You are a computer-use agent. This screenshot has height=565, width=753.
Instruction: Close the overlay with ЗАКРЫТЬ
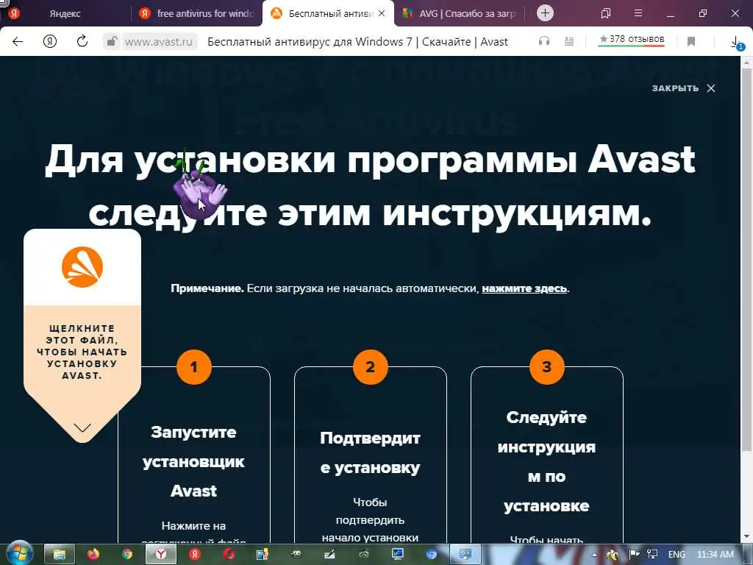[683, 88]
